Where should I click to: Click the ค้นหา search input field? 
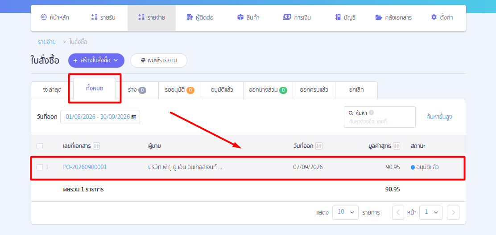click(x=380, y=117)
